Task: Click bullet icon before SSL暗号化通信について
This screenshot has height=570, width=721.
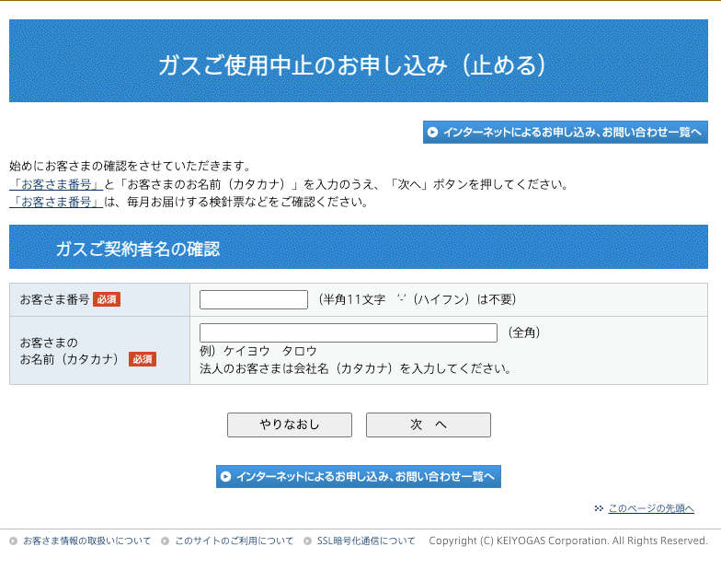Action: click(307, 541)
